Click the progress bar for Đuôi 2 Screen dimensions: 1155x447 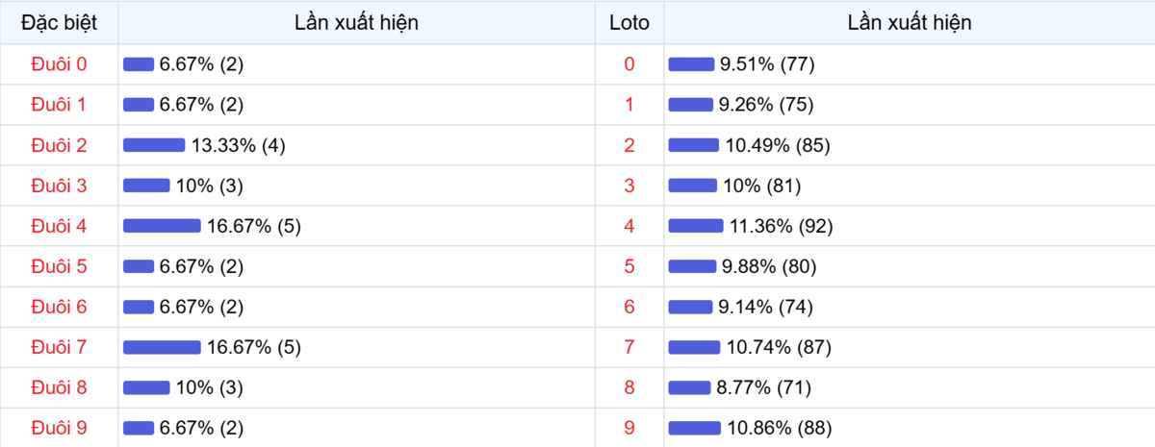pyautogui.click(x=154, y=145)
